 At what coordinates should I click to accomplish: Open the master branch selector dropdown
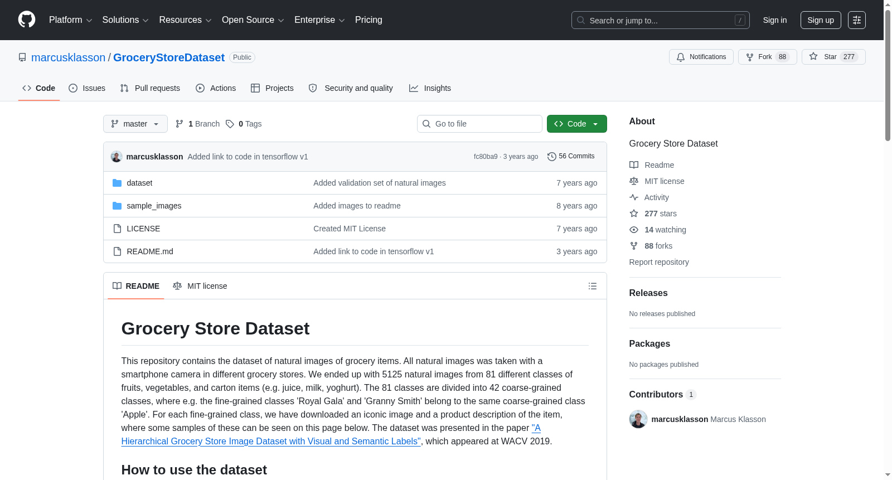point(135,124)
